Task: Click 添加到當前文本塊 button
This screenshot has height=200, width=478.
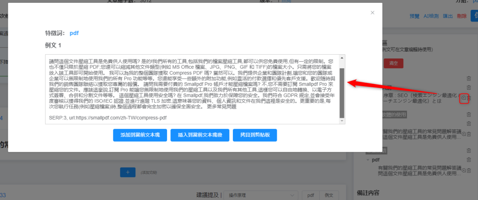Action: (140, 135)
